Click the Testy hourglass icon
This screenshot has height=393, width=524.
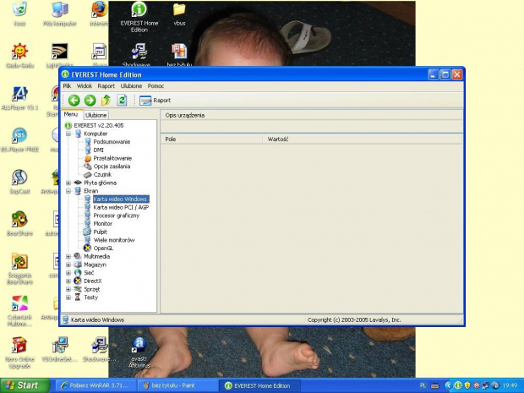pyautogui.click(x=78, y=297)
